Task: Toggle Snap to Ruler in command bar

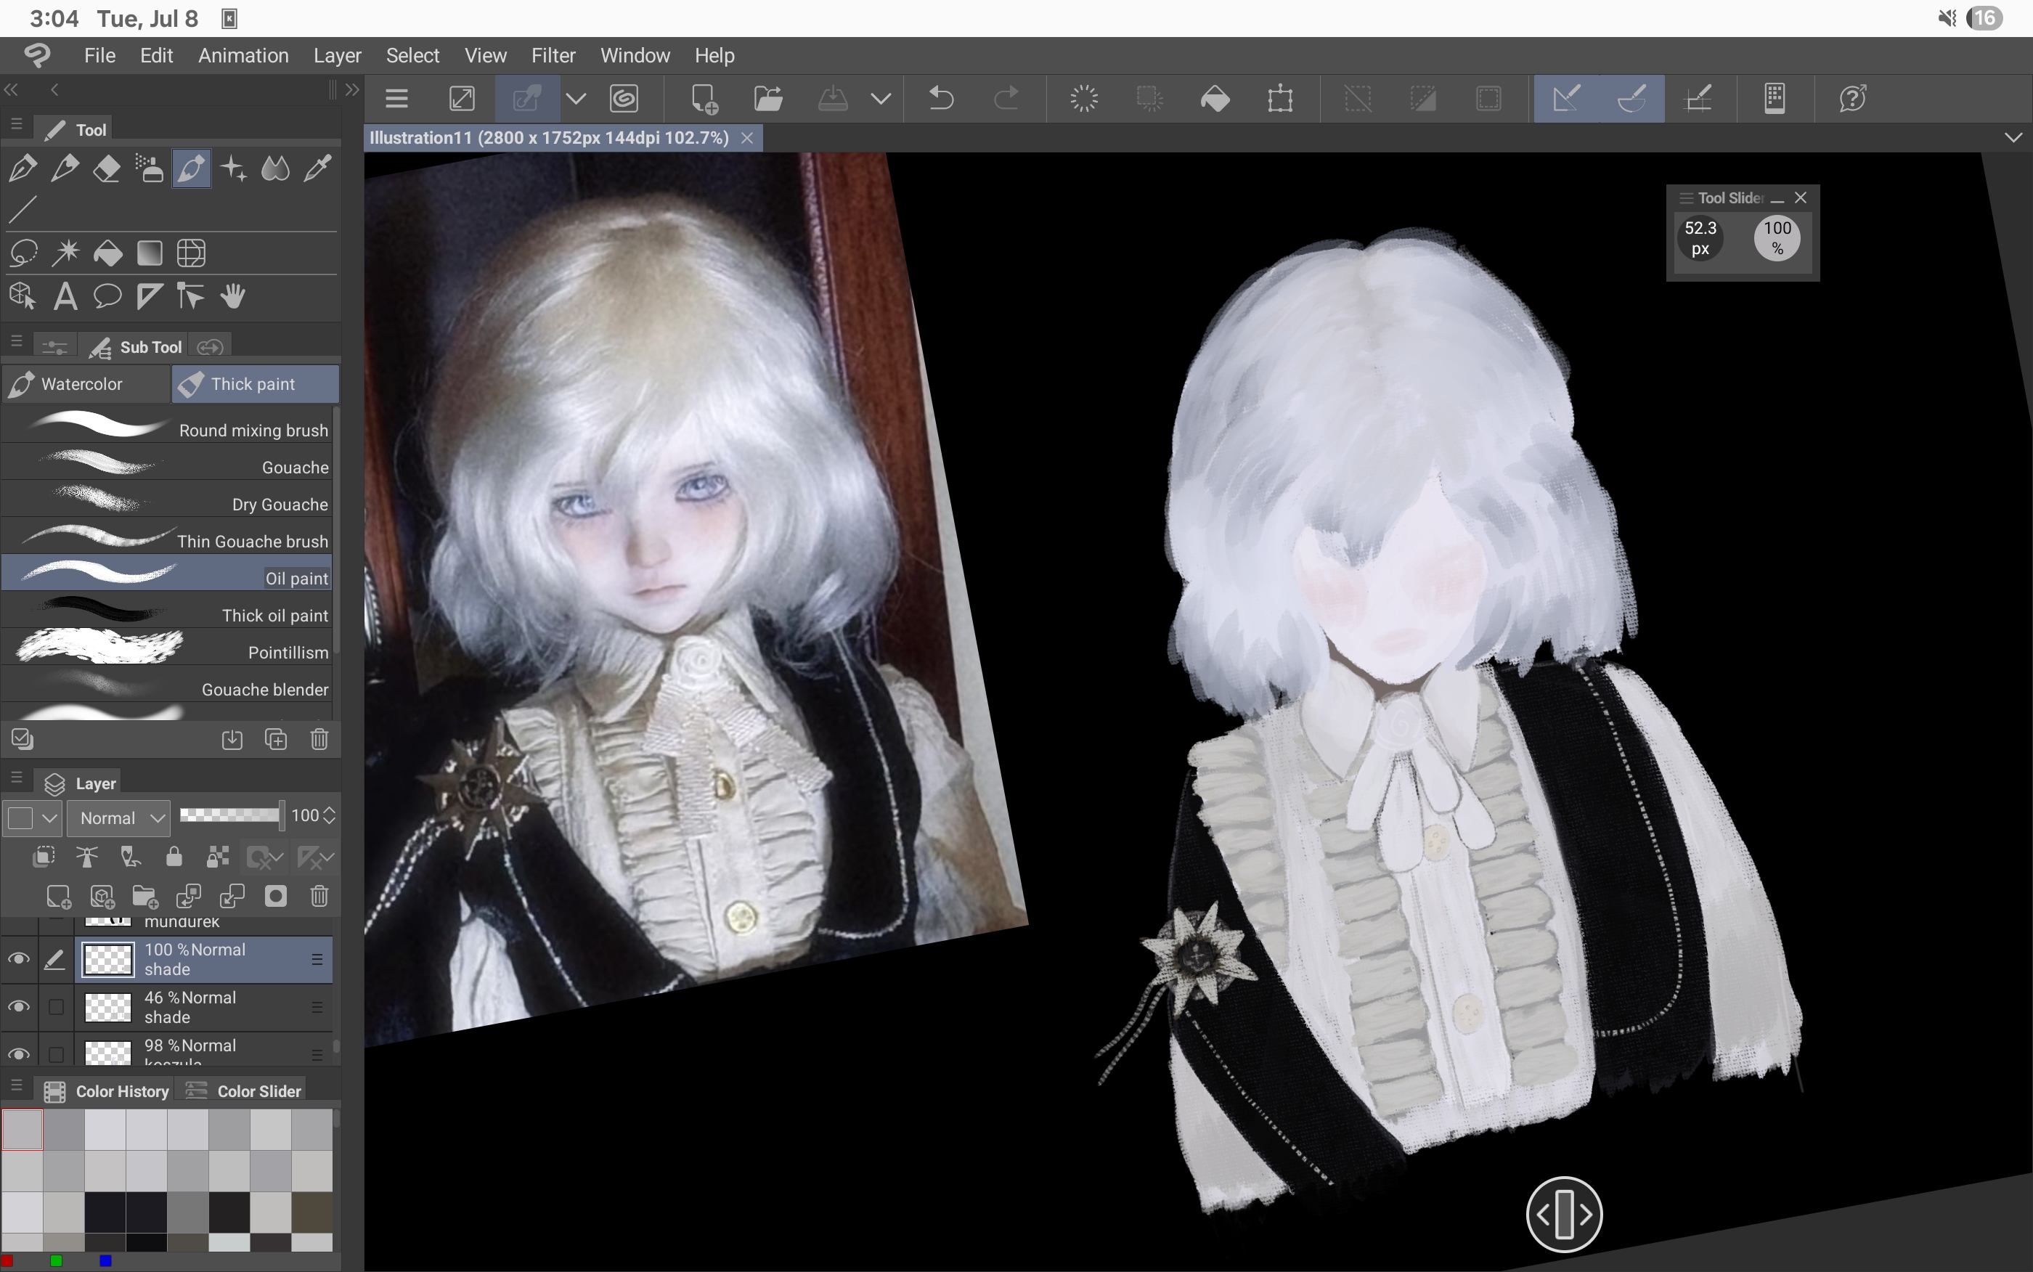Action: [x=1566, y=99]
